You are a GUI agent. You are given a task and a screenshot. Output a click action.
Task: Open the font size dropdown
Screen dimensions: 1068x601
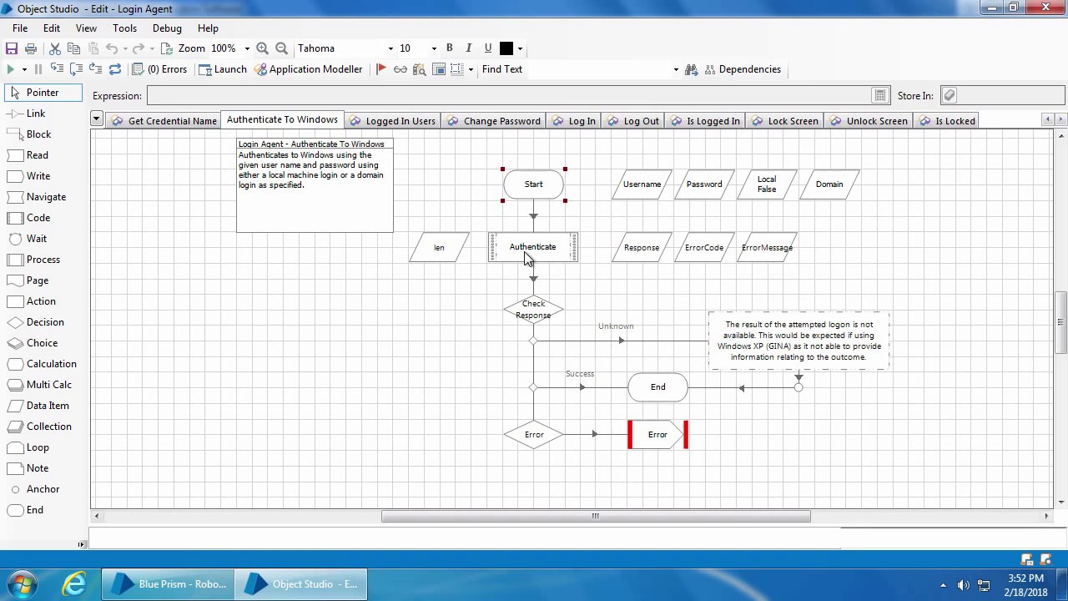(x=434, y=48)
